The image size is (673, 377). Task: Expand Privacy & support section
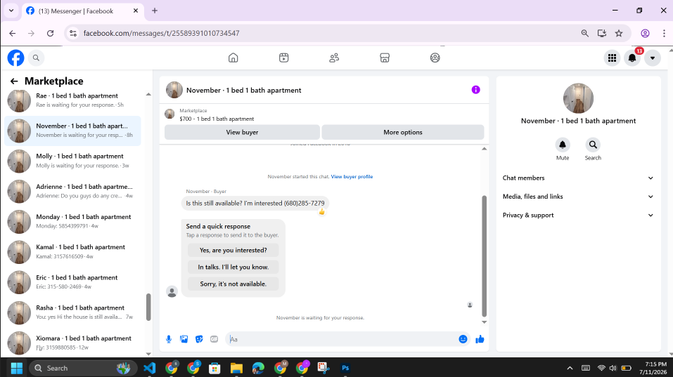pyautogui.click(x=578, y=215)
